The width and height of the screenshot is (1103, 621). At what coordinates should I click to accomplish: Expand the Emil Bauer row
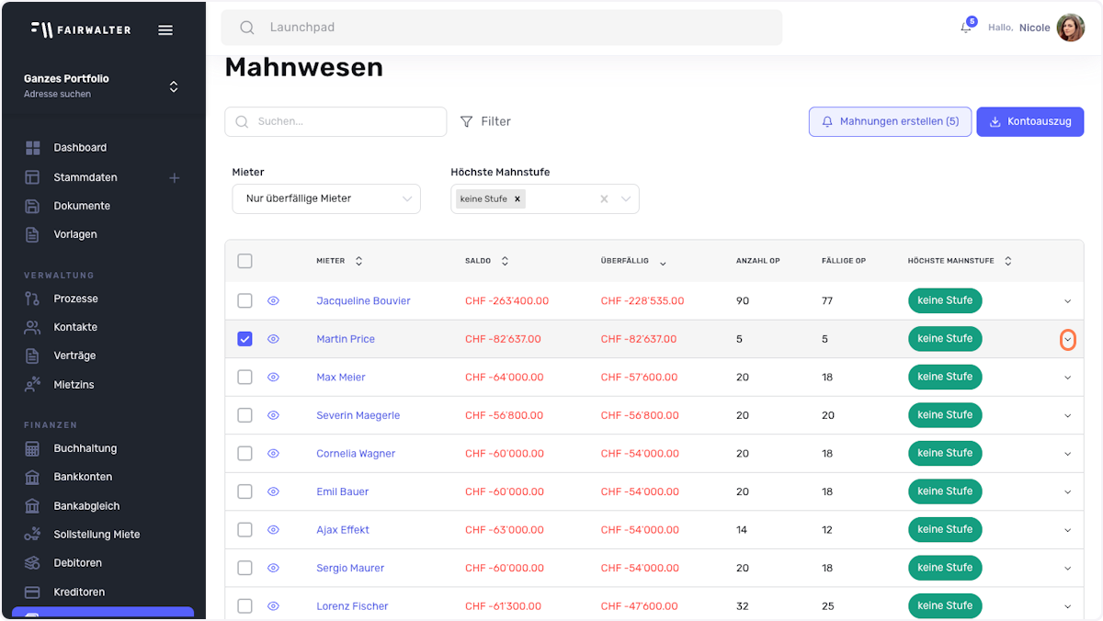pyautogui.click(x=1067, y=492)
